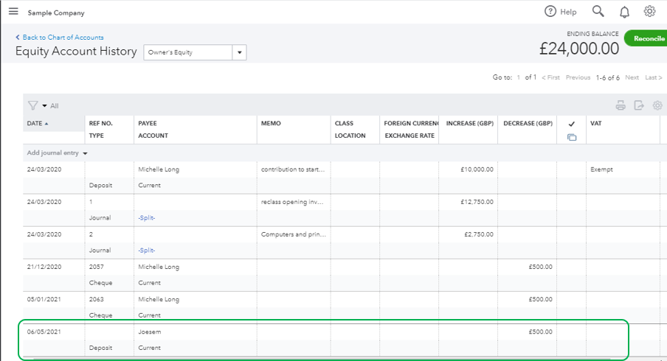Screen dimensions: 667x361
Task: Click the Joesem payee cell
Action: point(150,332)
